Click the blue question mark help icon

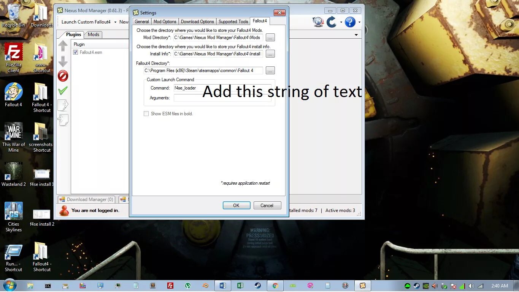[350, 22]
